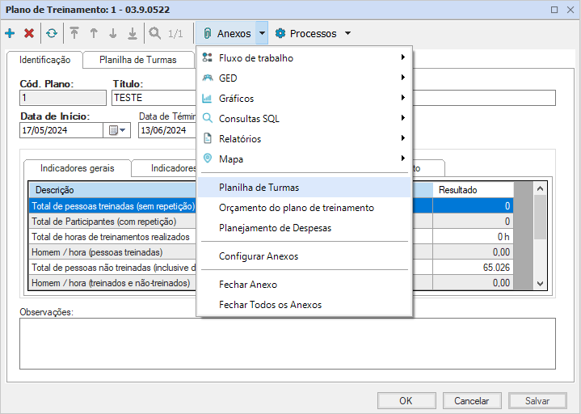This screenshot has height=414, width=581.
Task: Go to the first record arrow icon
Action: pos(74,33)
